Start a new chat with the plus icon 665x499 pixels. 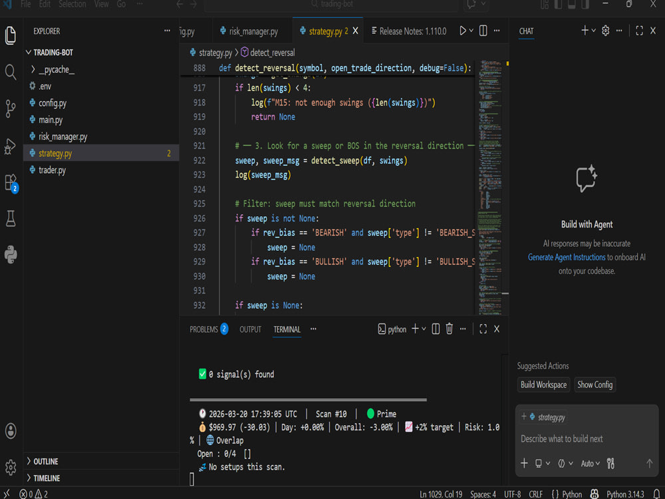click(585, 31)
